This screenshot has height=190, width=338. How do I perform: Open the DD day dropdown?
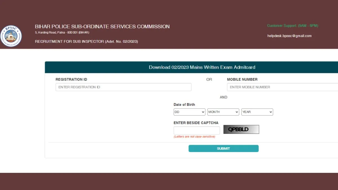(x=189, y=112)
